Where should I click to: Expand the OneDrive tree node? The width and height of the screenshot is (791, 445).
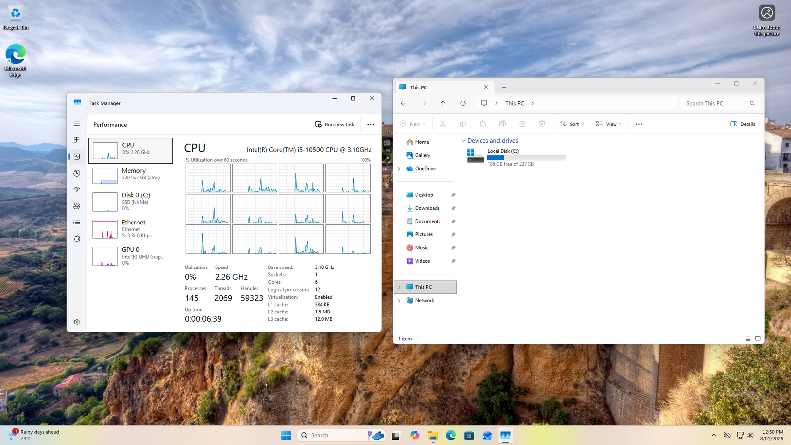[x=399, y=169]
